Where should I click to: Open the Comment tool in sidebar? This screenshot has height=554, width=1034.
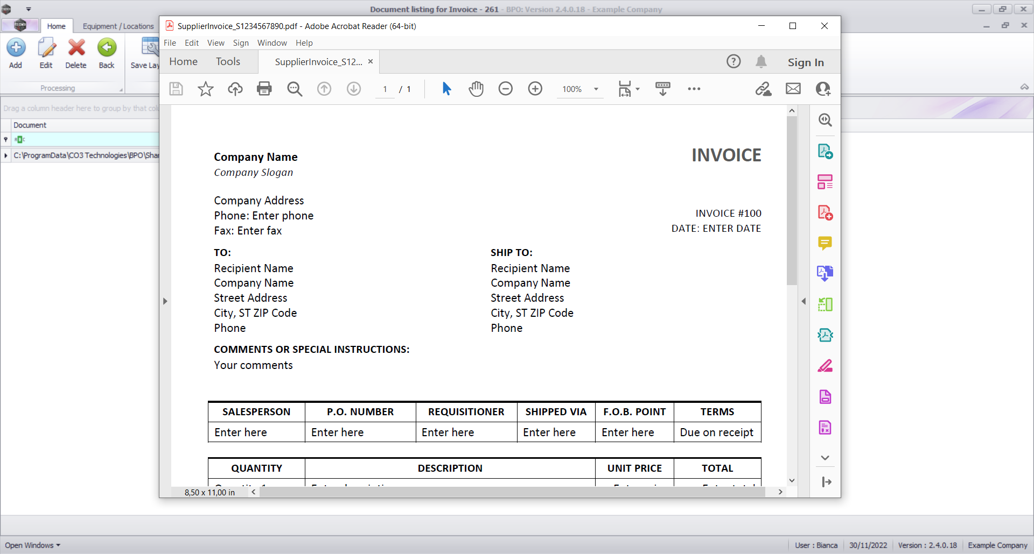point(825,243)
